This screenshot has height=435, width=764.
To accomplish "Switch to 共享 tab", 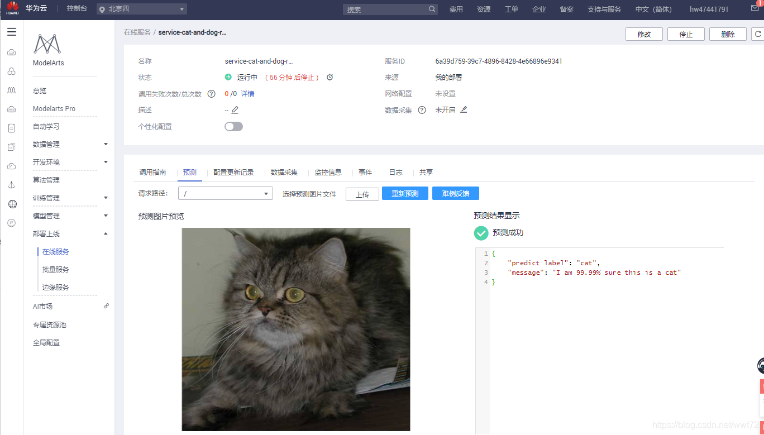I will [426, 173].
